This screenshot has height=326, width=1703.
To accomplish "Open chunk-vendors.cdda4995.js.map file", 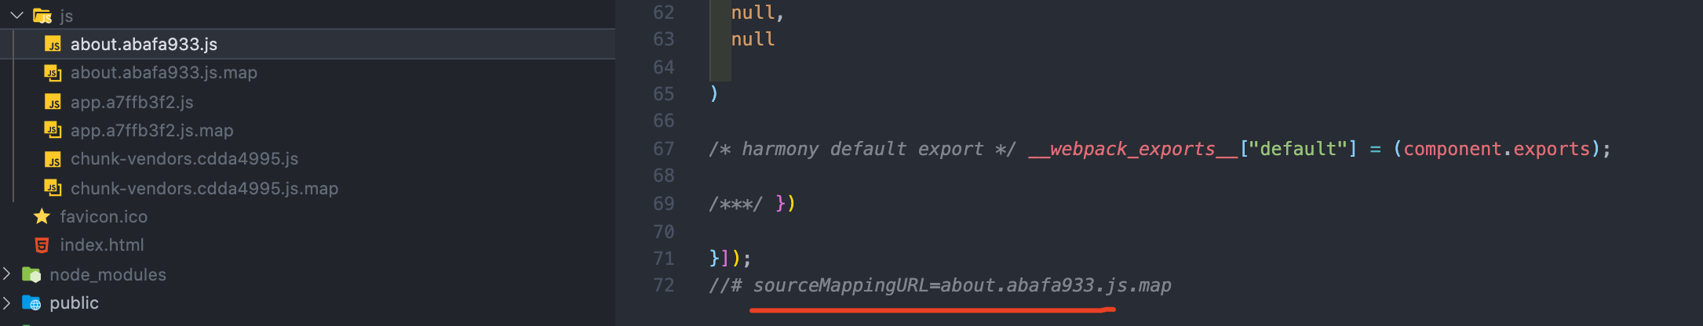I will 204,188.
